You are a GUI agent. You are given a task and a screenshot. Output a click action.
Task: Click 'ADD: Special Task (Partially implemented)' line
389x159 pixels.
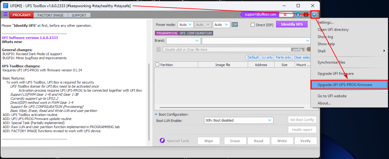pyautogui.click(x=33, y=123)
